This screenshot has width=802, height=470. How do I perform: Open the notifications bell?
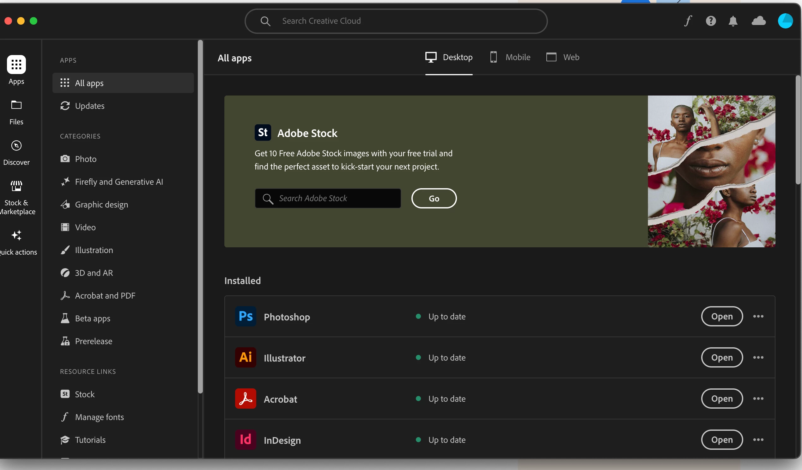click(733, 21)
